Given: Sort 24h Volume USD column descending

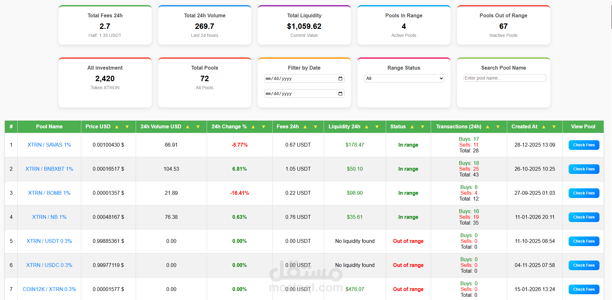Looking at the screenshot, I should click(198, 126).
